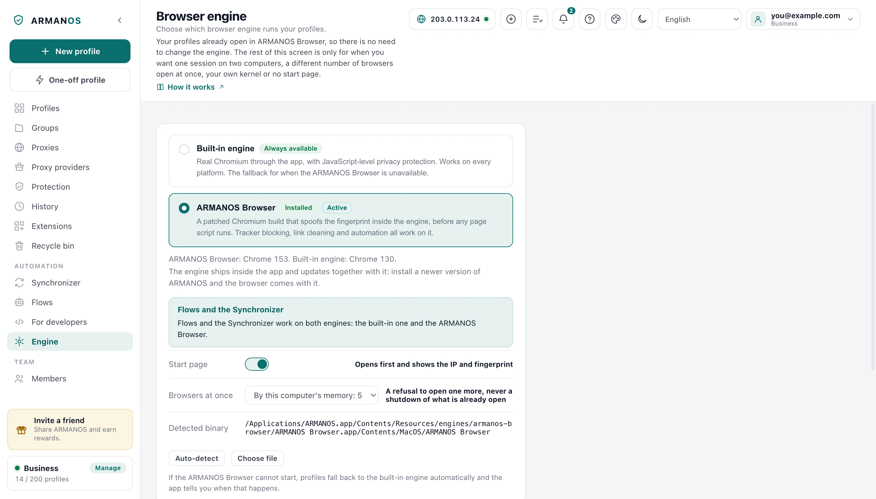This screenshot has height=499, width=876.
Task: Open the How it works link
Action: point(191,87)
